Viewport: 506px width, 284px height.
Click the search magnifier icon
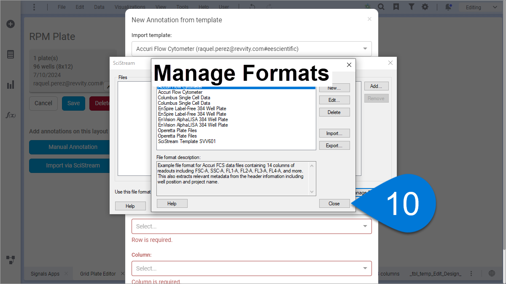click(x=381, y=7)
